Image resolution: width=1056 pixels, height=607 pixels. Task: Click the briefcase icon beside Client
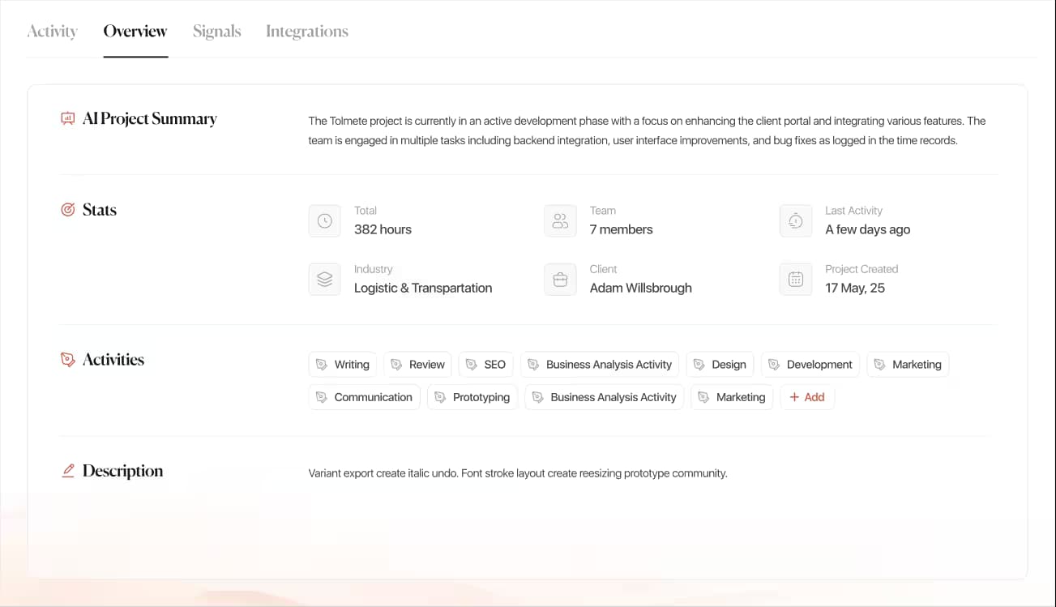(560, 279)
